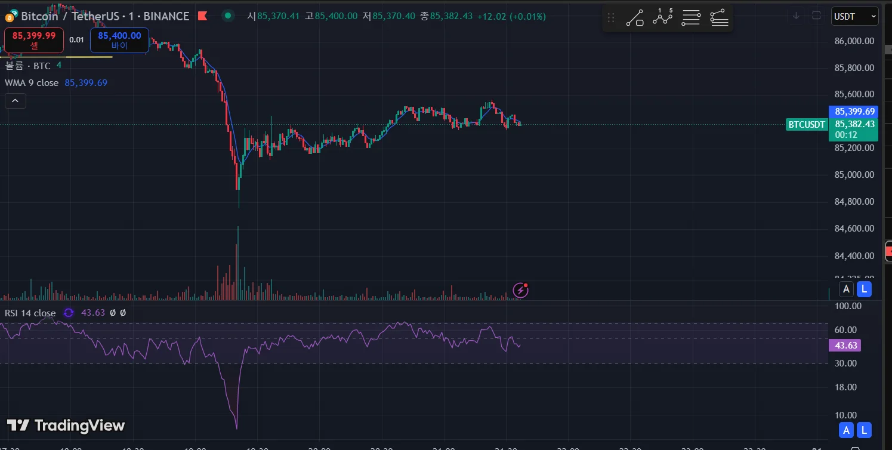The height and width of the screenshot is (450, 892).
Task: Select the Elliott wave pattern tool
Action: 662,18
